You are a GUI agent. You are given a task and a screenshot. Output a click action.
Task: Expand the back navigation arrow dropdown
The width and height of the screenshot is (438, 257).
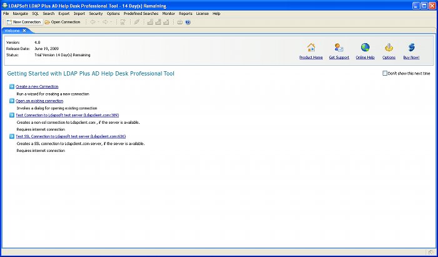(99, 22)
